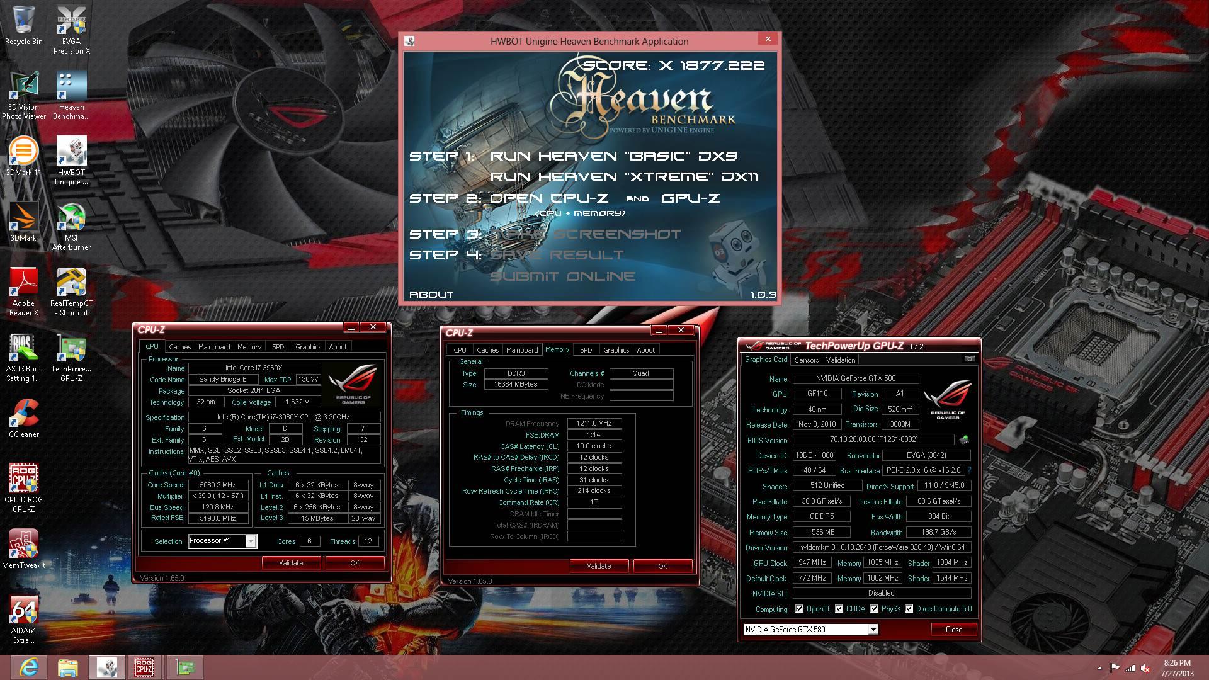The height and width of the screenshot is (680, 1209).
Task: Launch AIDA64 Extreme desktop icon
Action: (x=23, y=620)
